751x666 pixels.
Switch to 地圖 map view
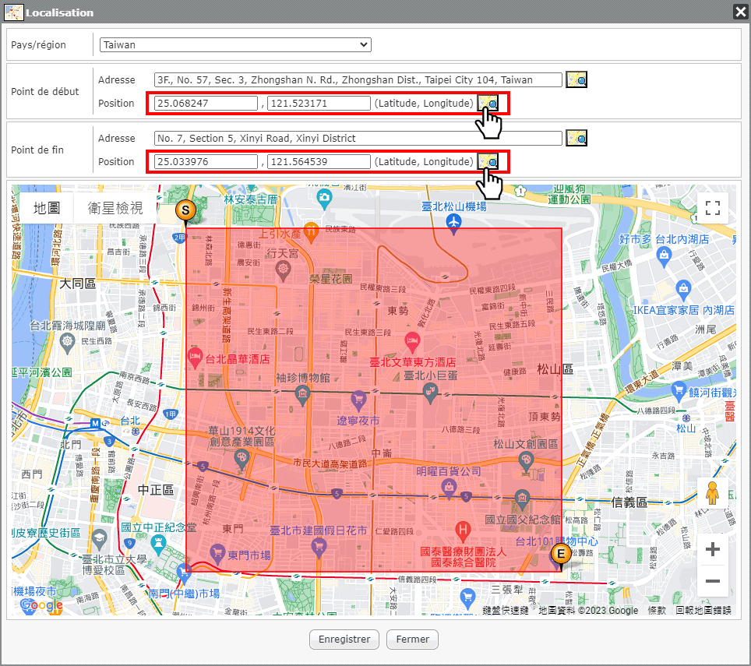tap(47, 208)
